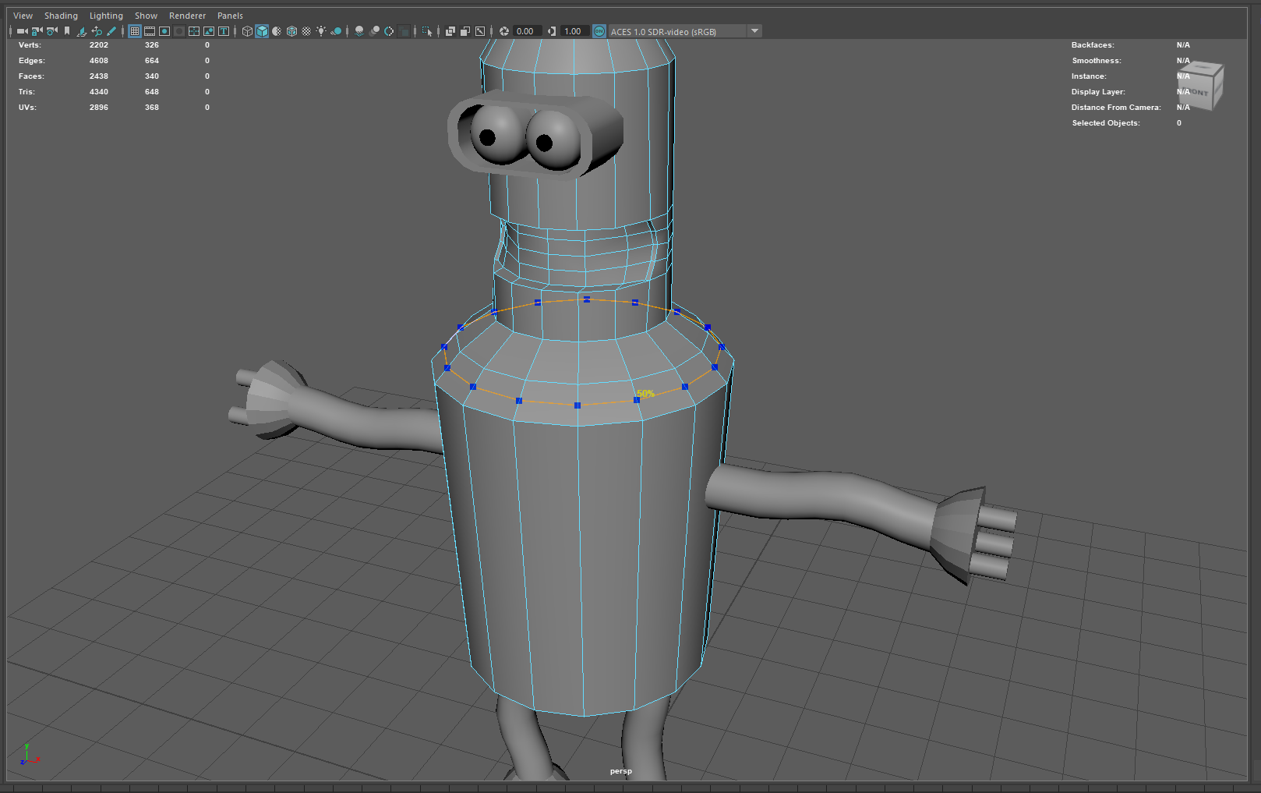Screen dimensions: 1261x793
Task: Toggle the Resolution Gate display
Action: pos(164,31)
